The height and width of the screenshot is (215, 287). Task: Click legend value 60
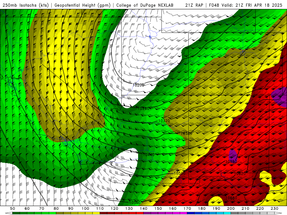pyautogui.click(x=27, y=209)
